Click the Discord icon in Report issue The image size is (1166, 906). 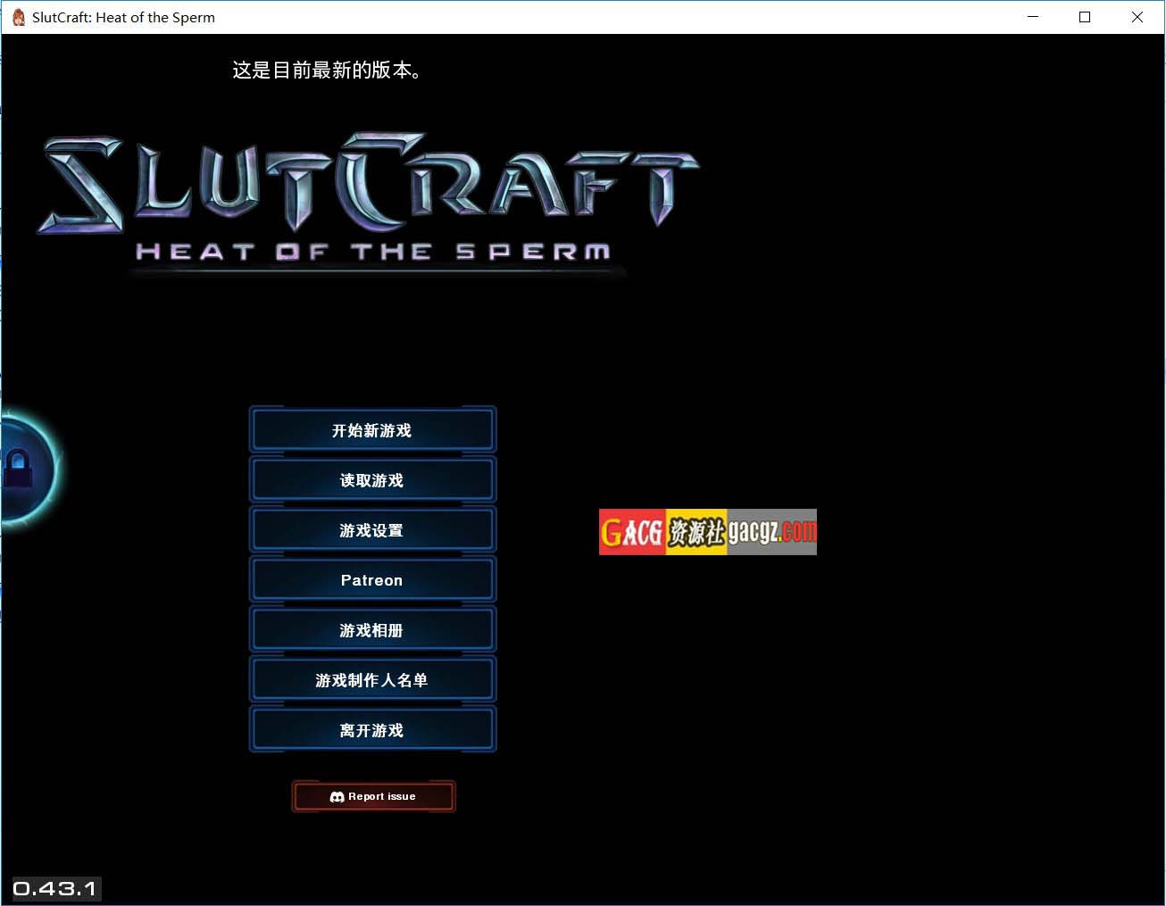pos(337,797)
